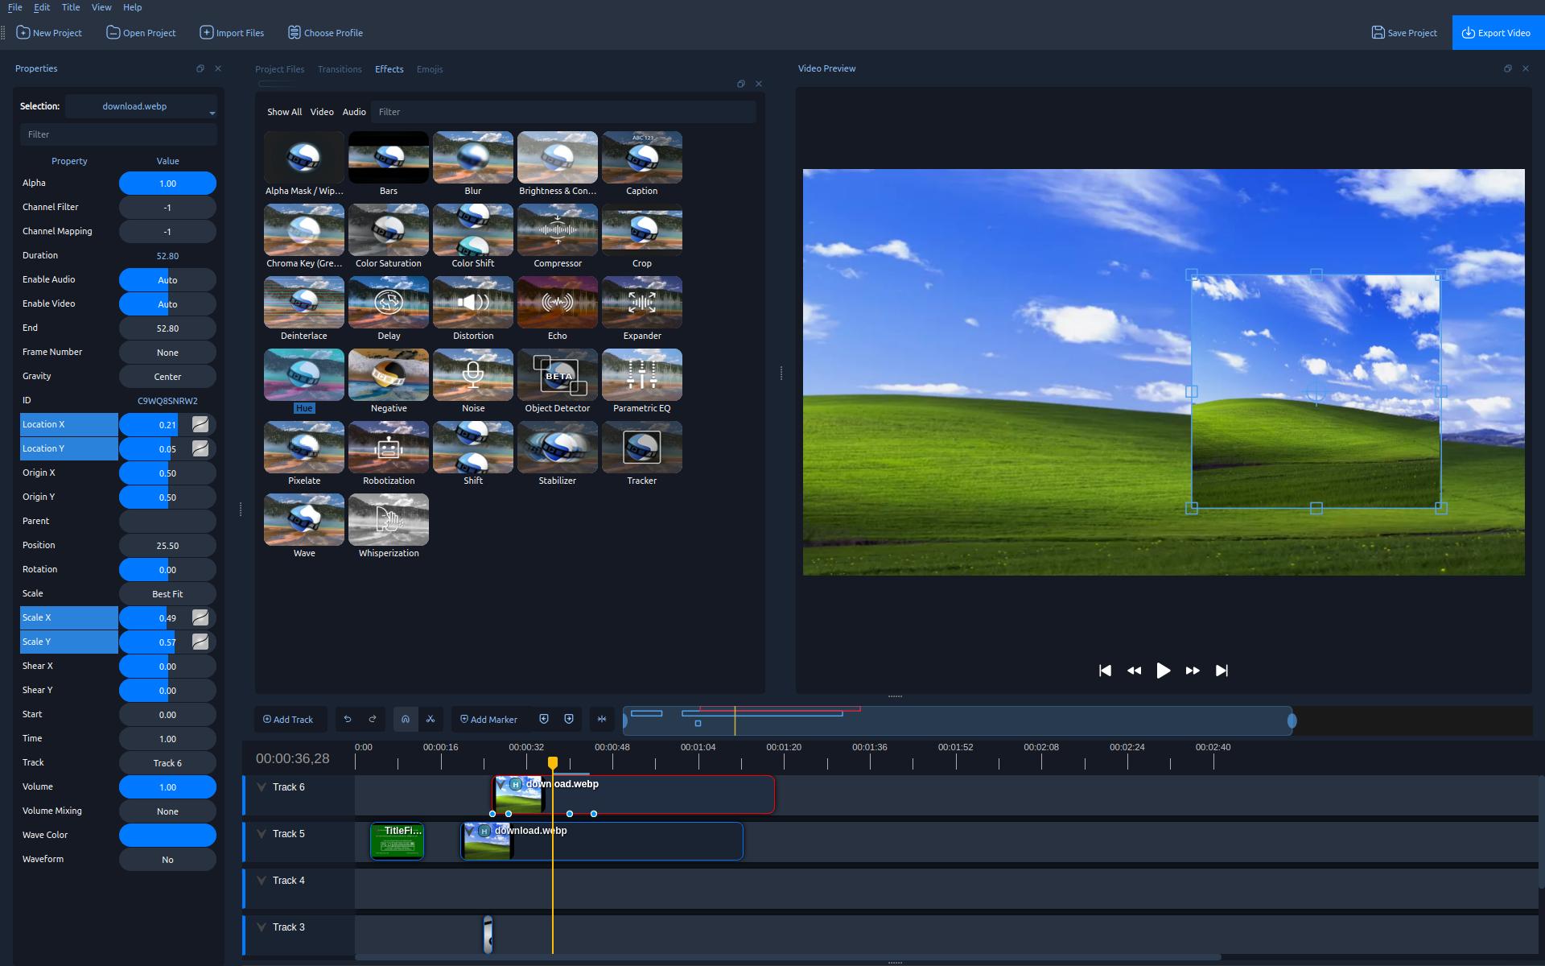
Task: Switch to the Transitions tab
Action: point(340,69)
